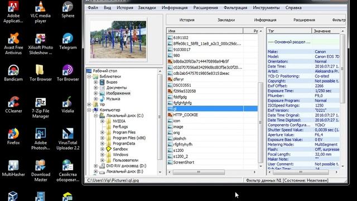Click the file icon of b8b8a20fd3a7144470898a94b5f
Image resolution: width=357 pixels, height=201 pixels.
click(x=170, y=61)
